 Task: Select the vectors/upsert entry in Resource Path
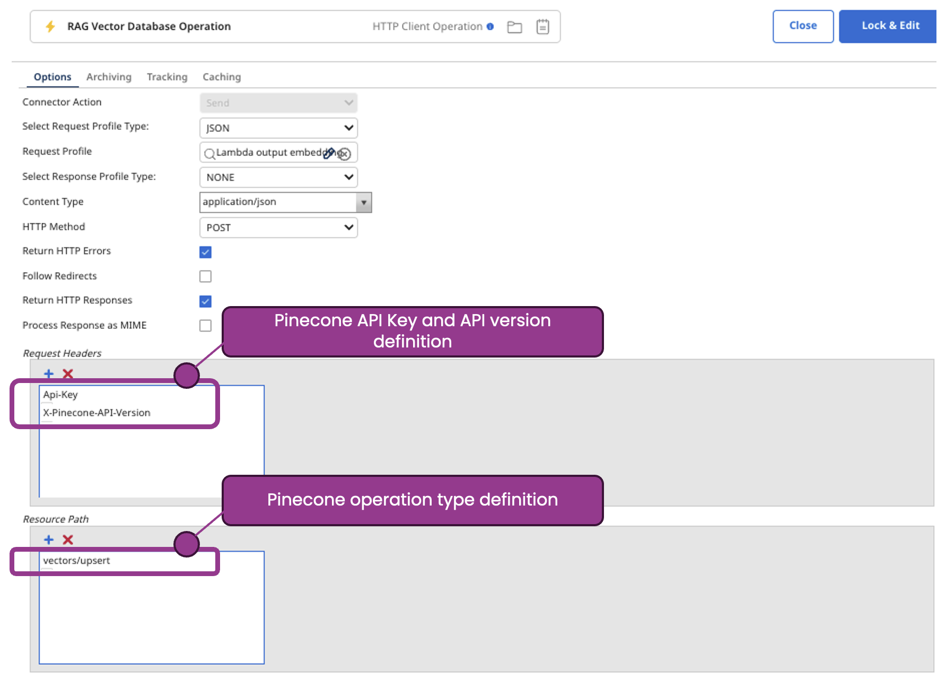pos(77,561)
